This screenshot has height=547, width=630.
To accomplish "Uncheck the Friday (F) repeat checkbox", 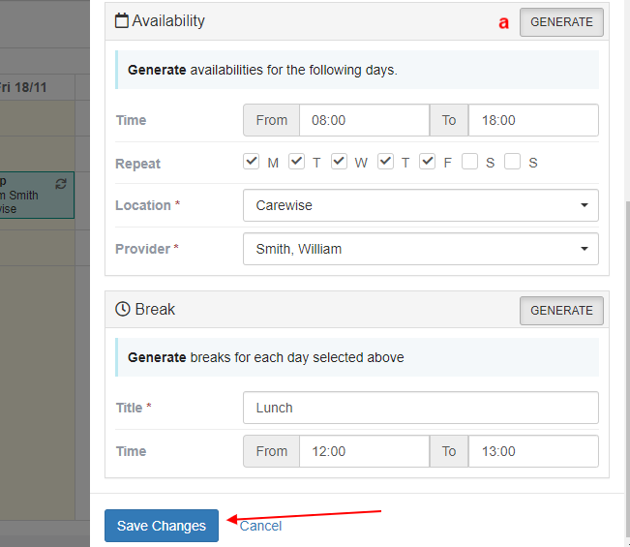I will tap(427, 162).
